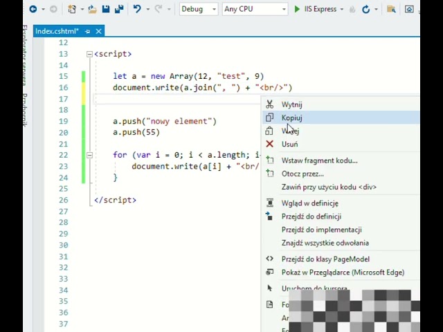The image size is (443, 332).
Task: Click line number 37 in the margin
Action: pyautogui.click(x=63, y=324)
